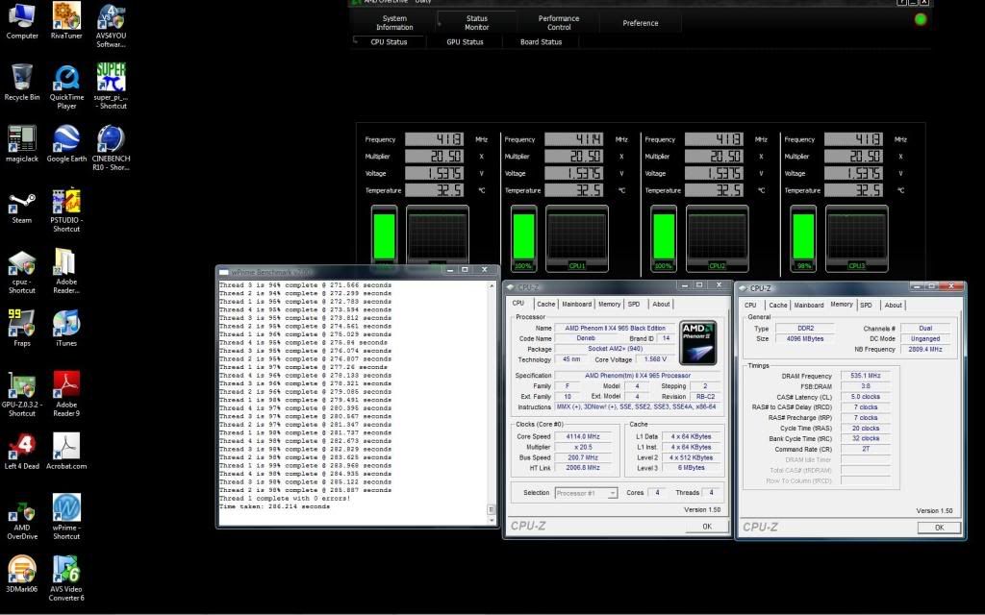Viewport: 985px width, 615px height.
Task: Select Memory tab in the CPU-Z processor window
Action: click(609, 305)
